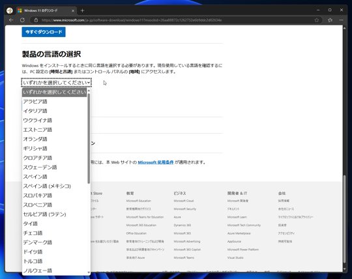Choose オランダ語 from the language list
352x279 pixels.
54,139
